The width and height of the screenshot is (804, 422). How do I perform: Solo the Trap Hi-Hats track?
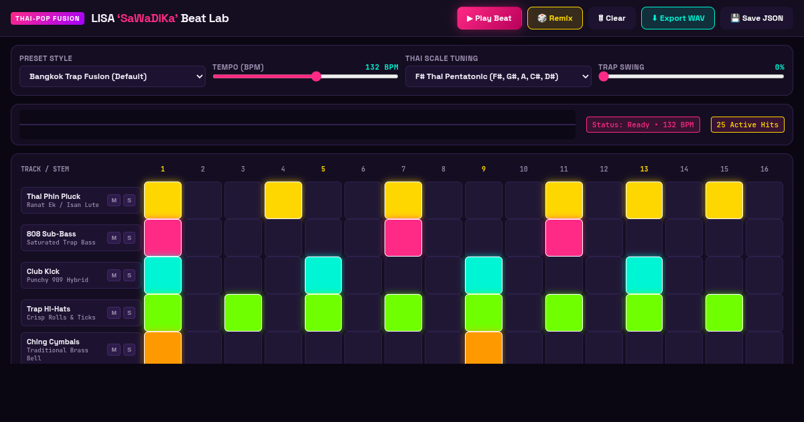coord(129,313)
